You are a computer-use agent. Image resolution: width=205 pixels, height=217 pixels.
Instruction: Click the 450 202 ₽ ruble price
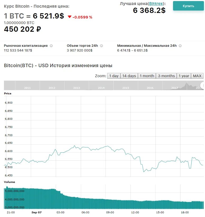pos(22,29)
